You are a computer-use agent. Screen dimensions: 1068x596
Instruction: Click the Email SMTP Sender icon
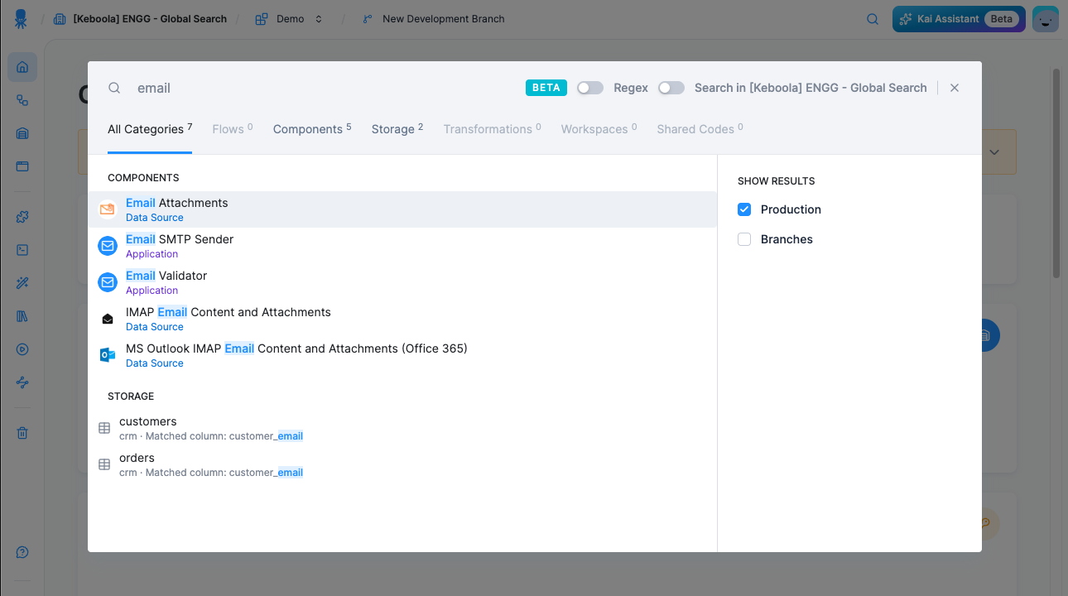(108, 246)
